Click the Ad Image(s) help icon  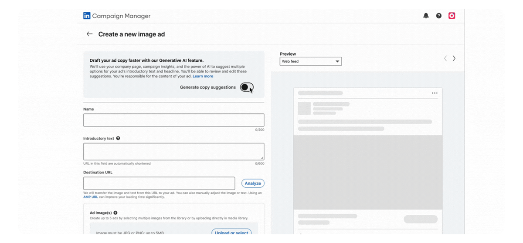(x=115, y=213)
